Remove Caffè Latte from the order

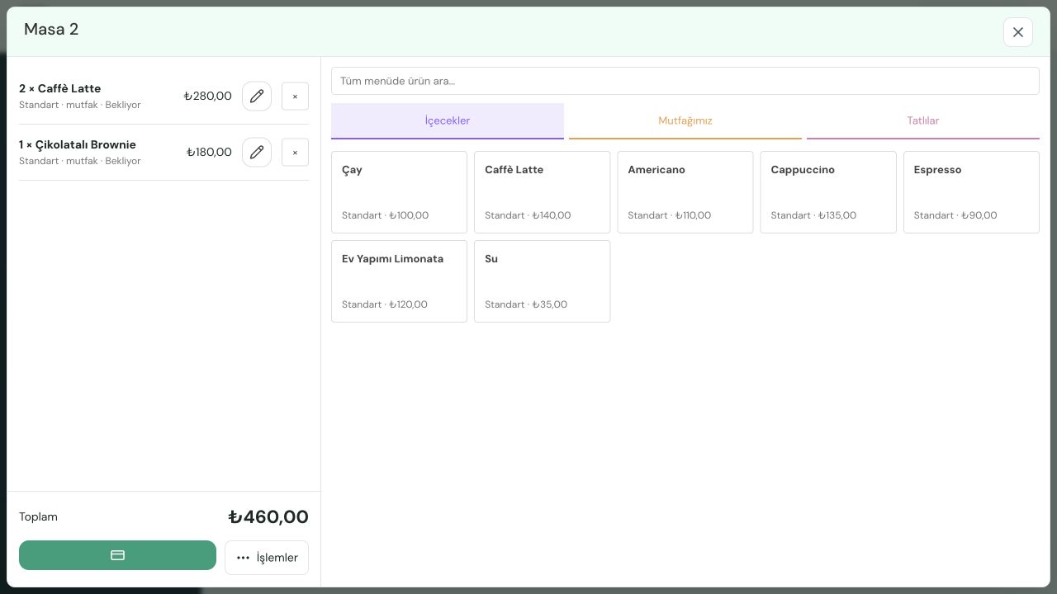tap(295, 96)
